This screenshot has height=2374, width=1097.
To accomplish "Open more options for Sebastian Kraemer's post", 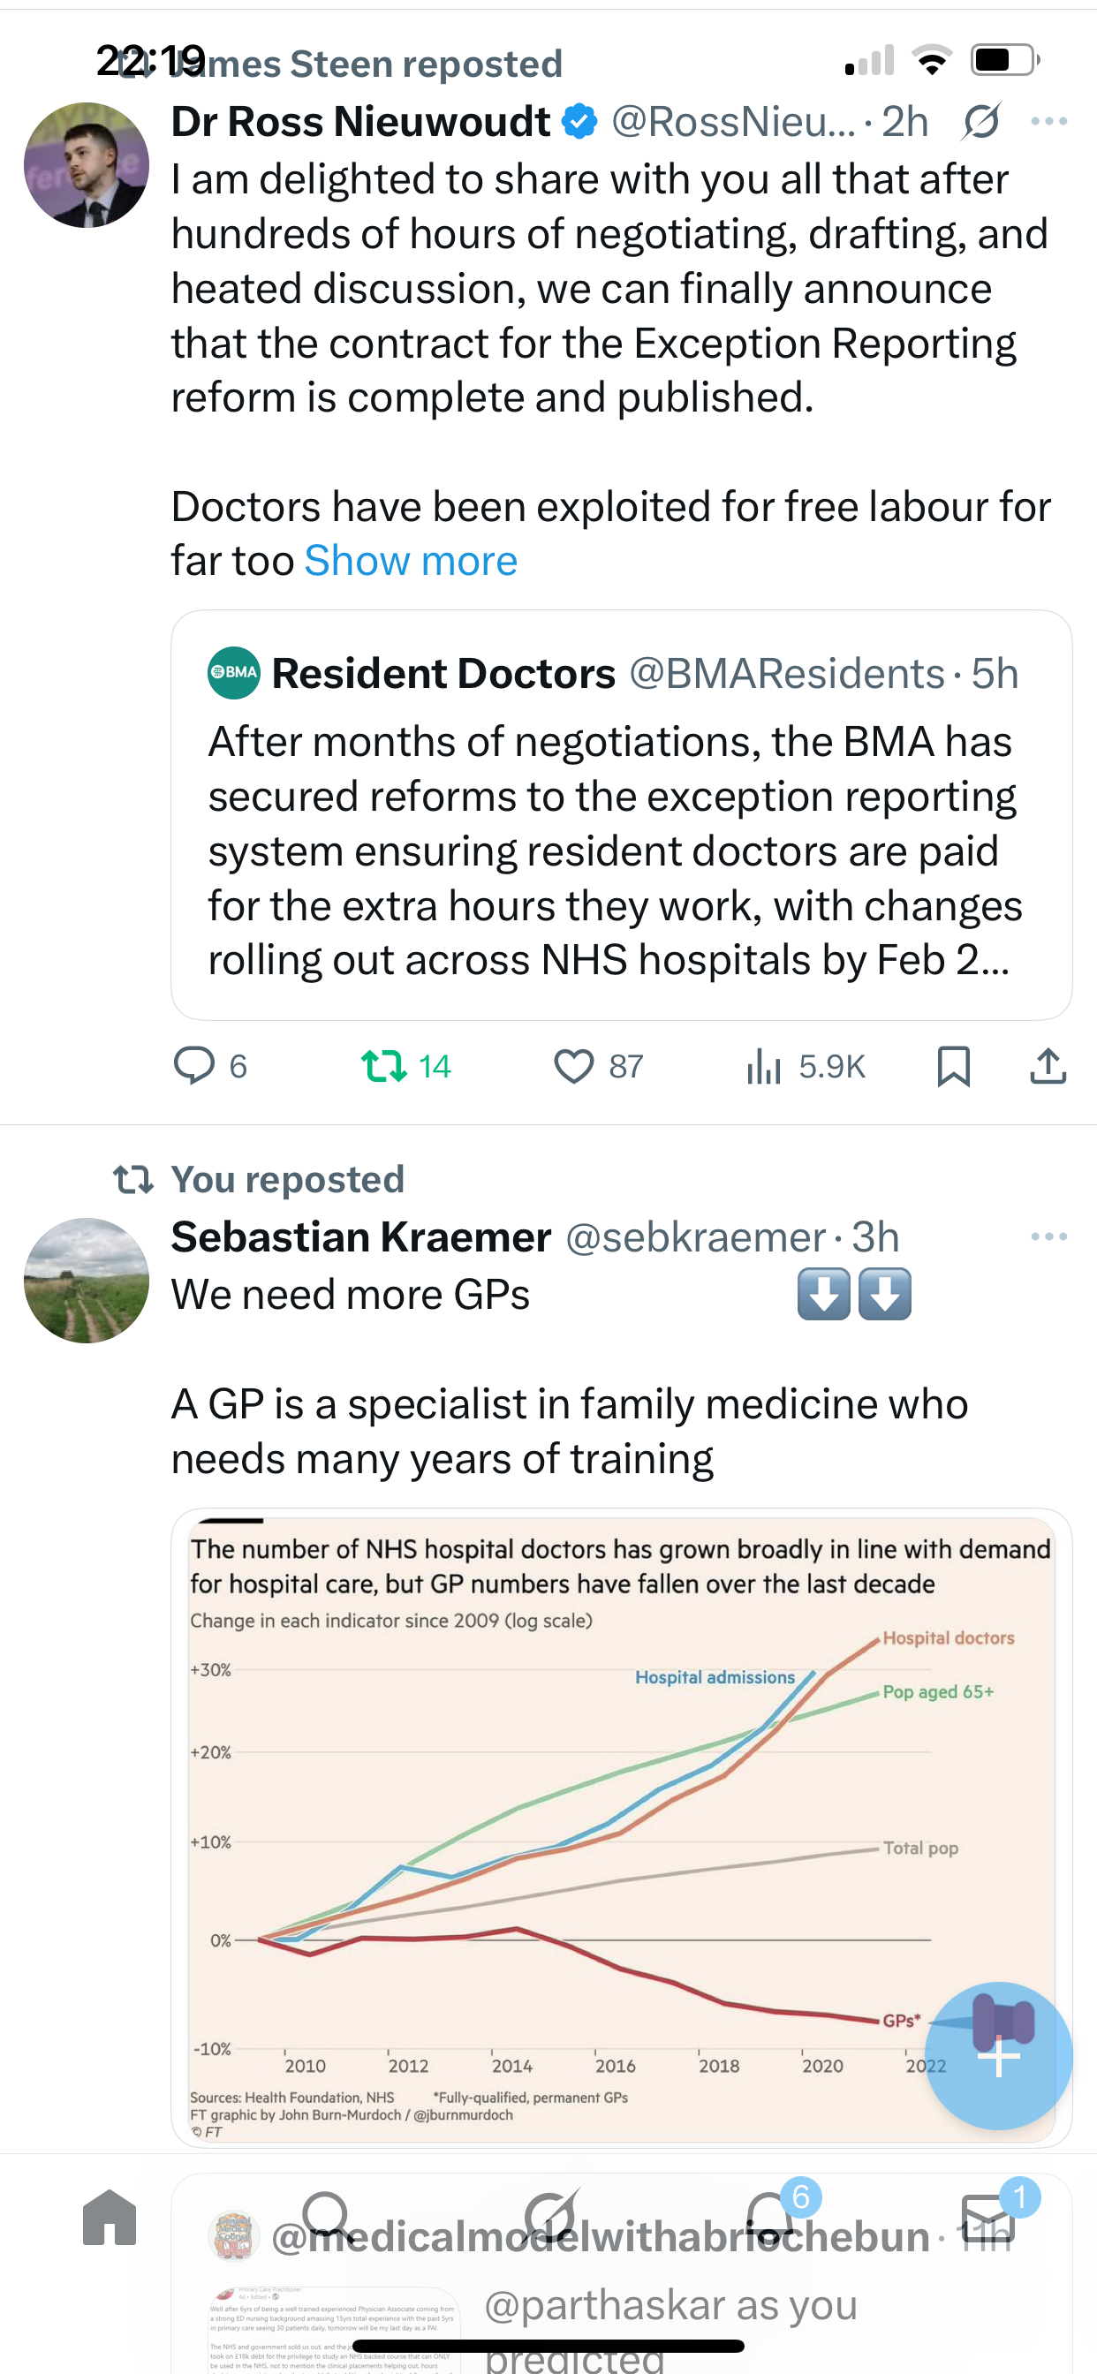I will click(1049, 1236).
